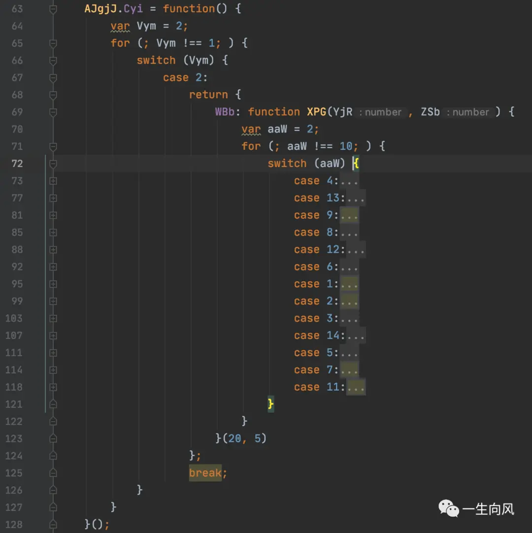Click the aaW variable declaration on line 70
Viewport: 532px width, 533px height.
click(x=277, y=130)
